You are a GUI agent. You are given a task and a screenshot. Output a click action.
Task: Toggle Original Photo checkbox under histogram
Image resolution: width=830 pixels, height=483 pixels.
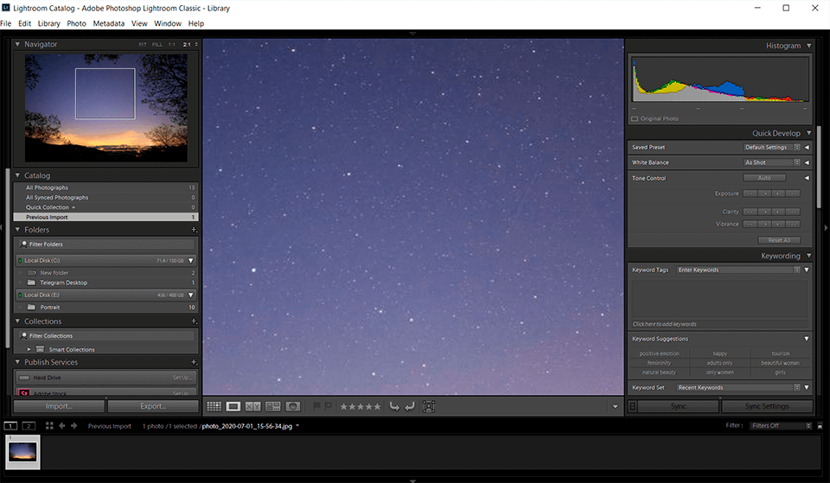pos(634,119)
